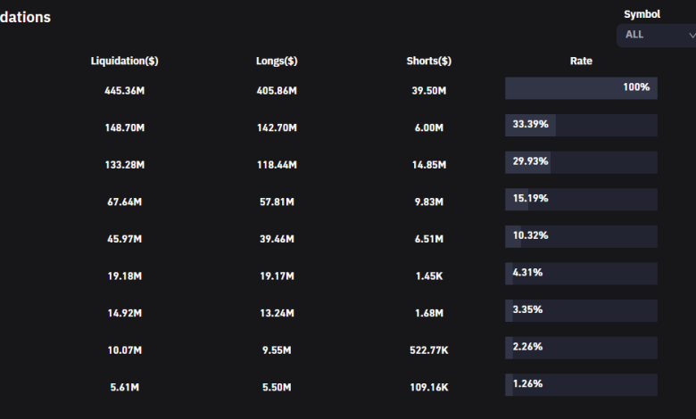Click the Rate column header
The height and width of the screenshot is (419, 696).
pos(581,62)
